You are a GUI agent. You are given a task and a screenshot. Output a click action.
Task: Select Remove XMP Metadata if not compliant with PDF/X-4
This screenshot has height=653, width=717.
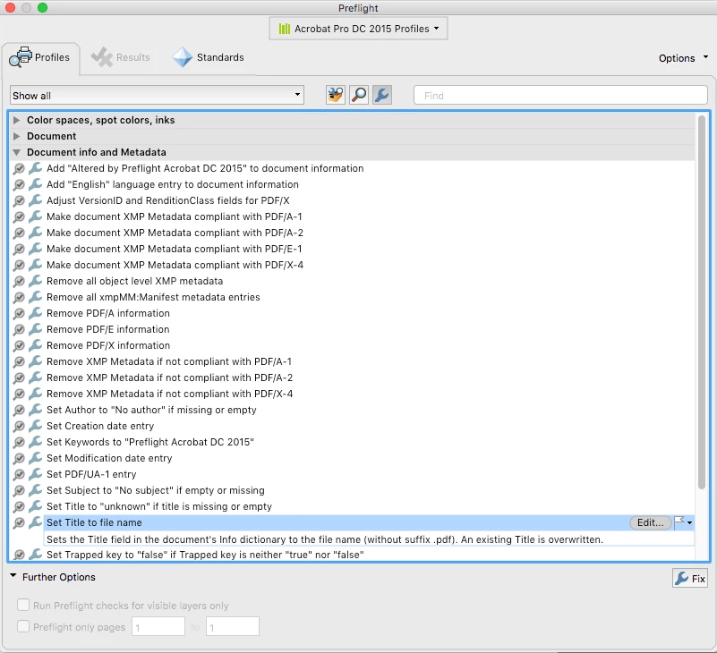click(x=169, y=394)
